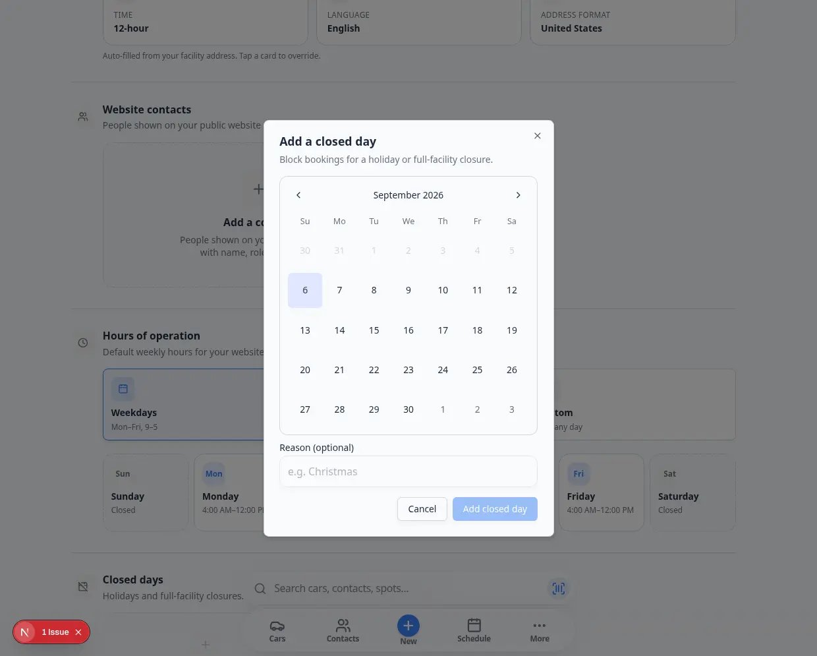Image resolution: width=817 pixels, height=656 pixels.
Task: Select September 22 in calendar
Action: (374, 370)
